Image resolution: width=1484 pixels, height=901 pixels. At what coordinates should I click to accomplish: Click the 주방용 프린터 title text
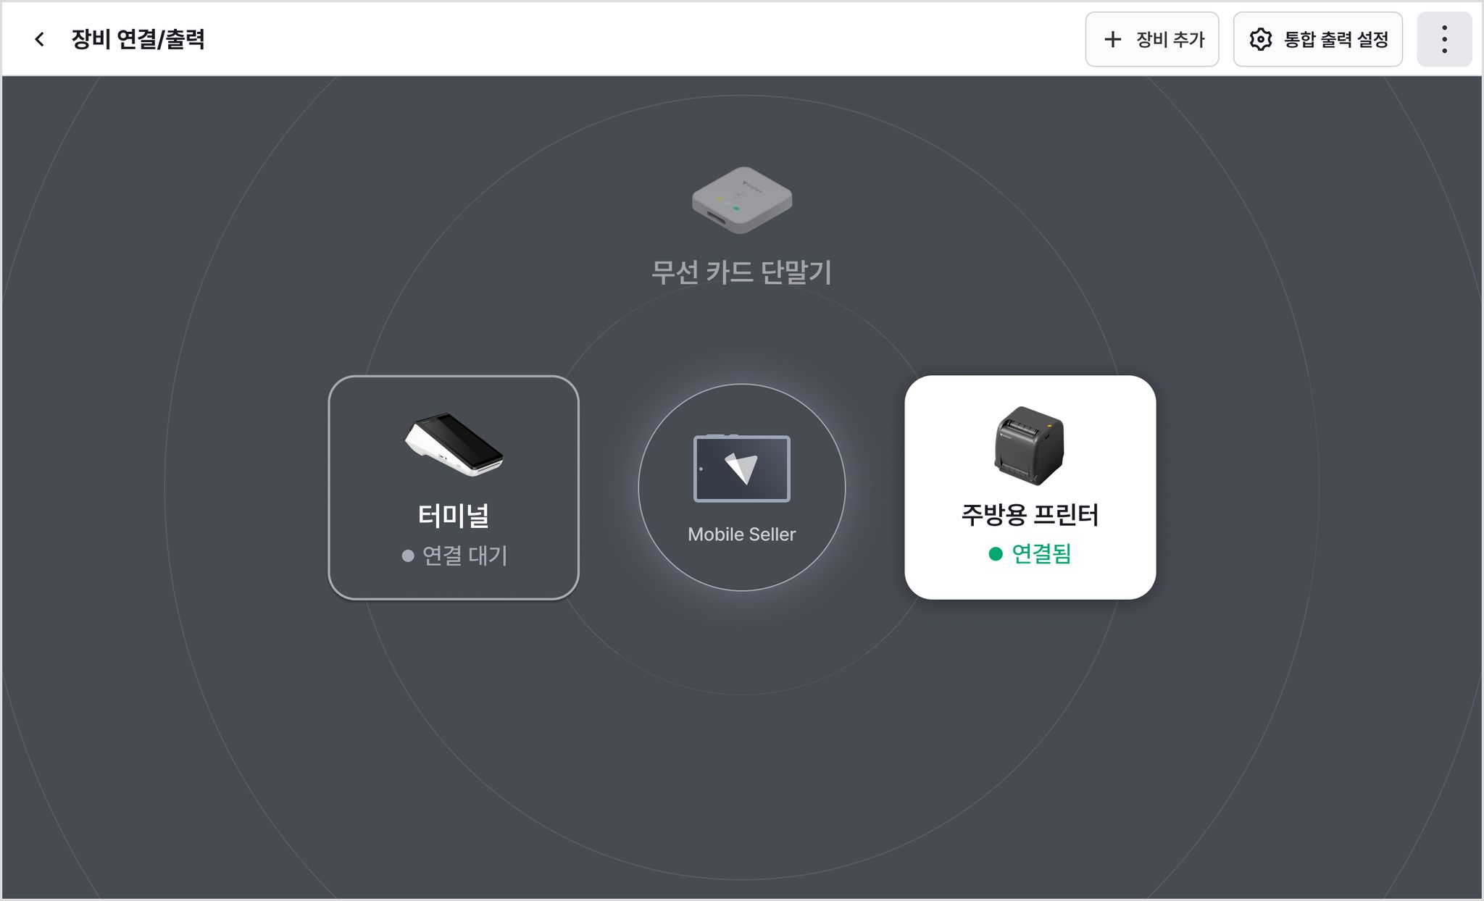pos(1030,515)
